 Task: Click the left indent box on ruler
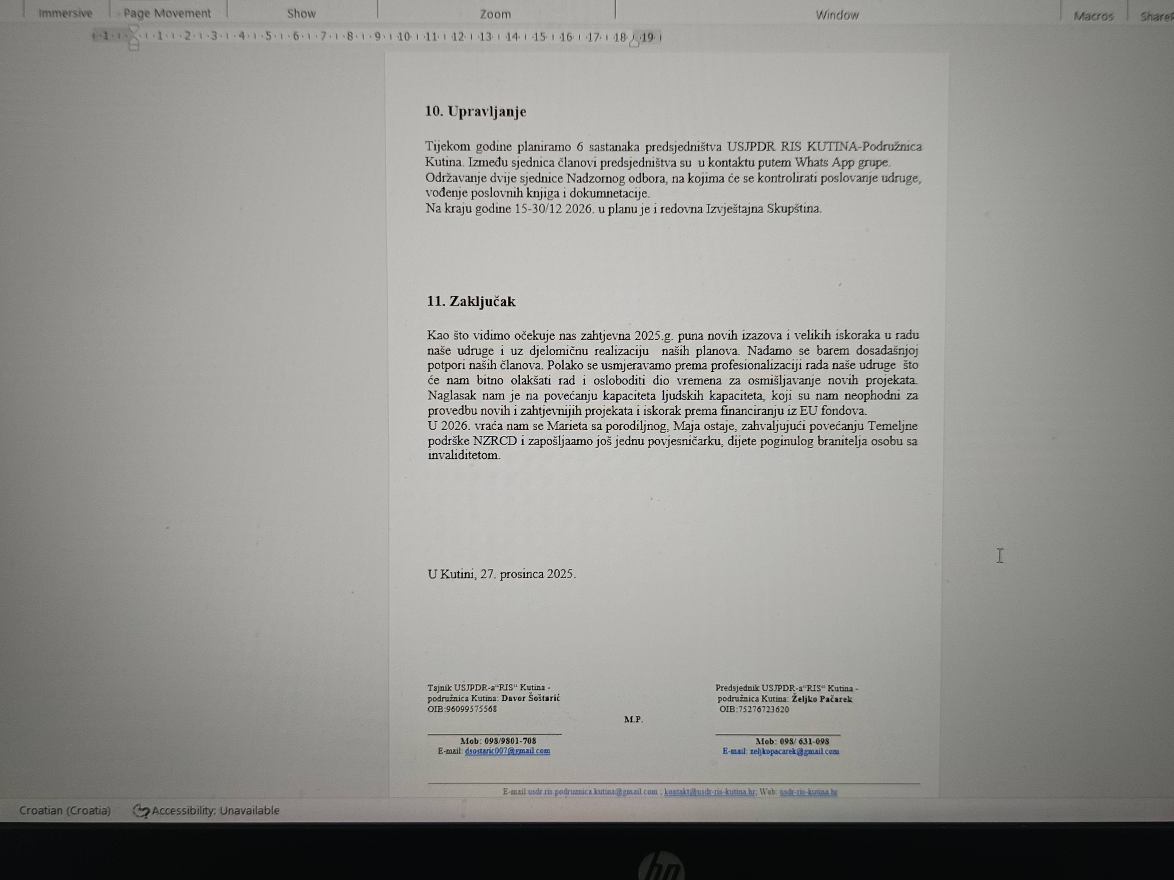tap(134, 47)
